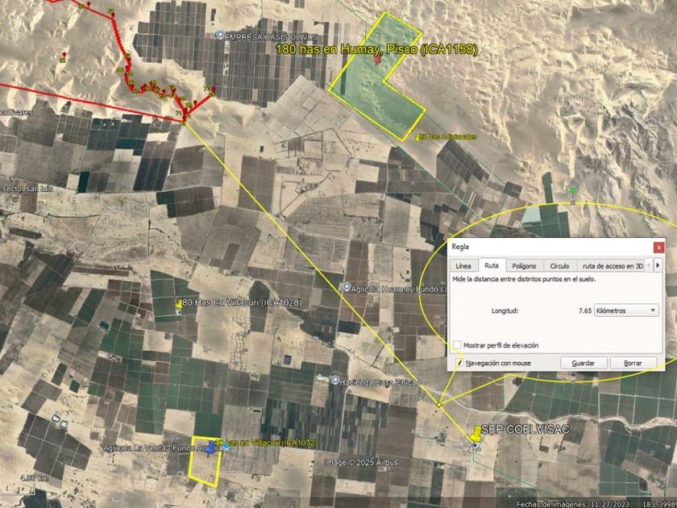This screenshot has width=677, height=508.
Task: Click the blue pushpin at ICA1072
Action: pyautogui.click(x=210, y=448)
